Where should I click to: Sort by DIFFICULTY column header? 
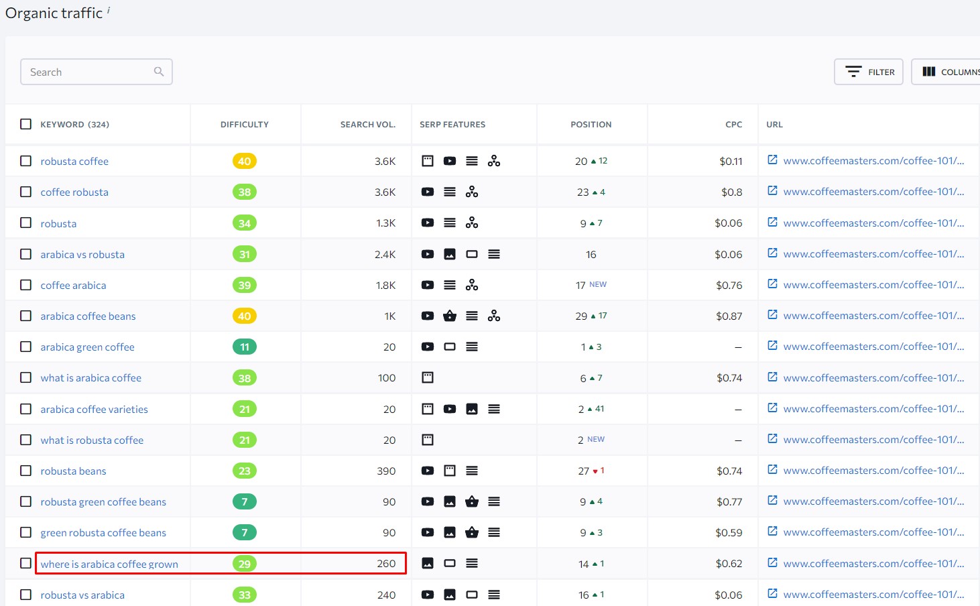point(245,125)
